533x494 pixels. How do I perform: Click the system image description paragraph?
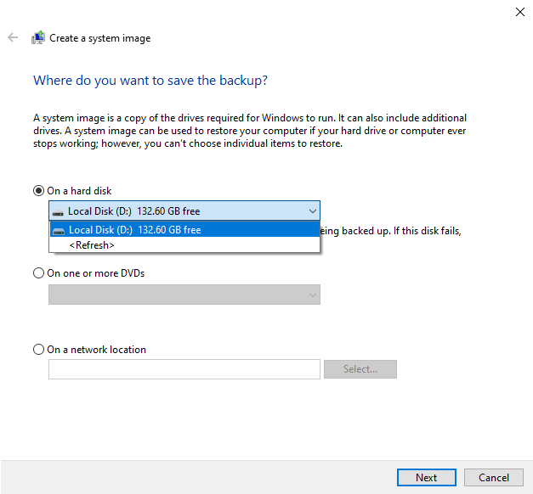(250, 131)
